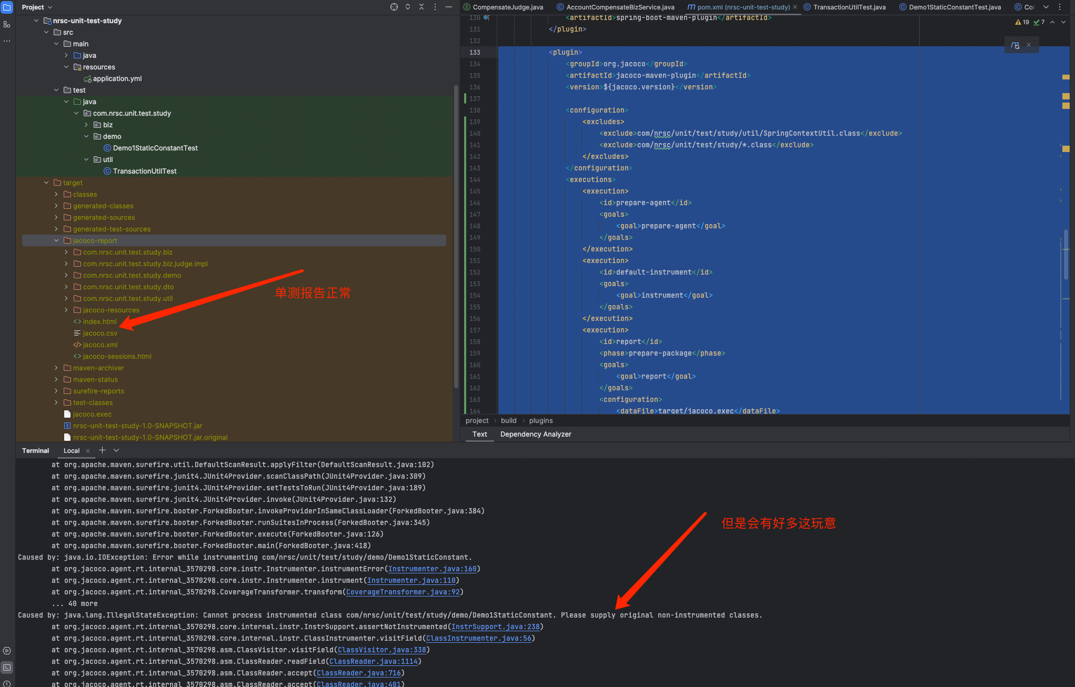The height and width of the screenshot is (687, 1075).
Task: Open Project panel options menu
Action: pos(435,7)
